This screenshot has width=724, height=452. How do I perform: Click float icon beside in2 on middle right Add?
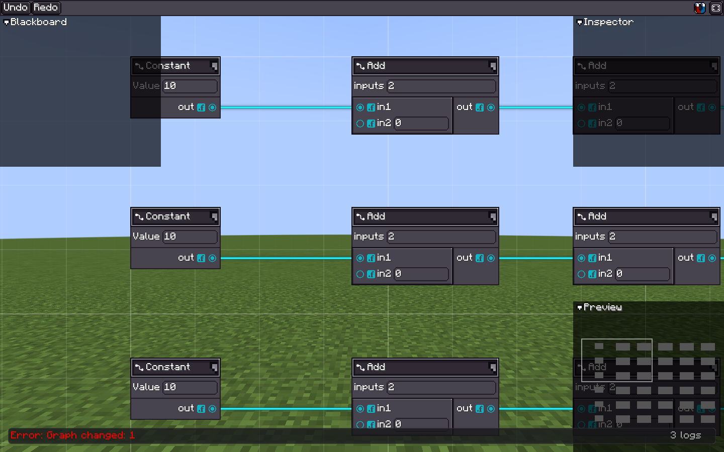(x=592, y=274)
